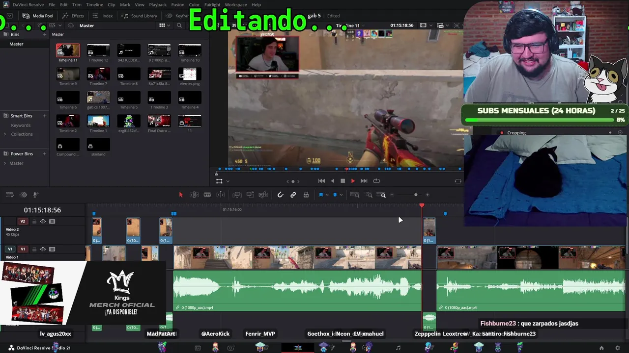Select the Keywords smart bin
Image resolution: width=629 pixels, height=353 pixels.
point(21,125)
